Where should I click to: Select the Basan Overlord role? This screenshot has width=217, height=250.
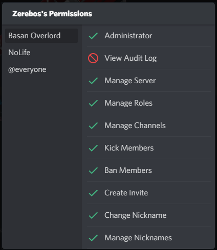(41, 36)
